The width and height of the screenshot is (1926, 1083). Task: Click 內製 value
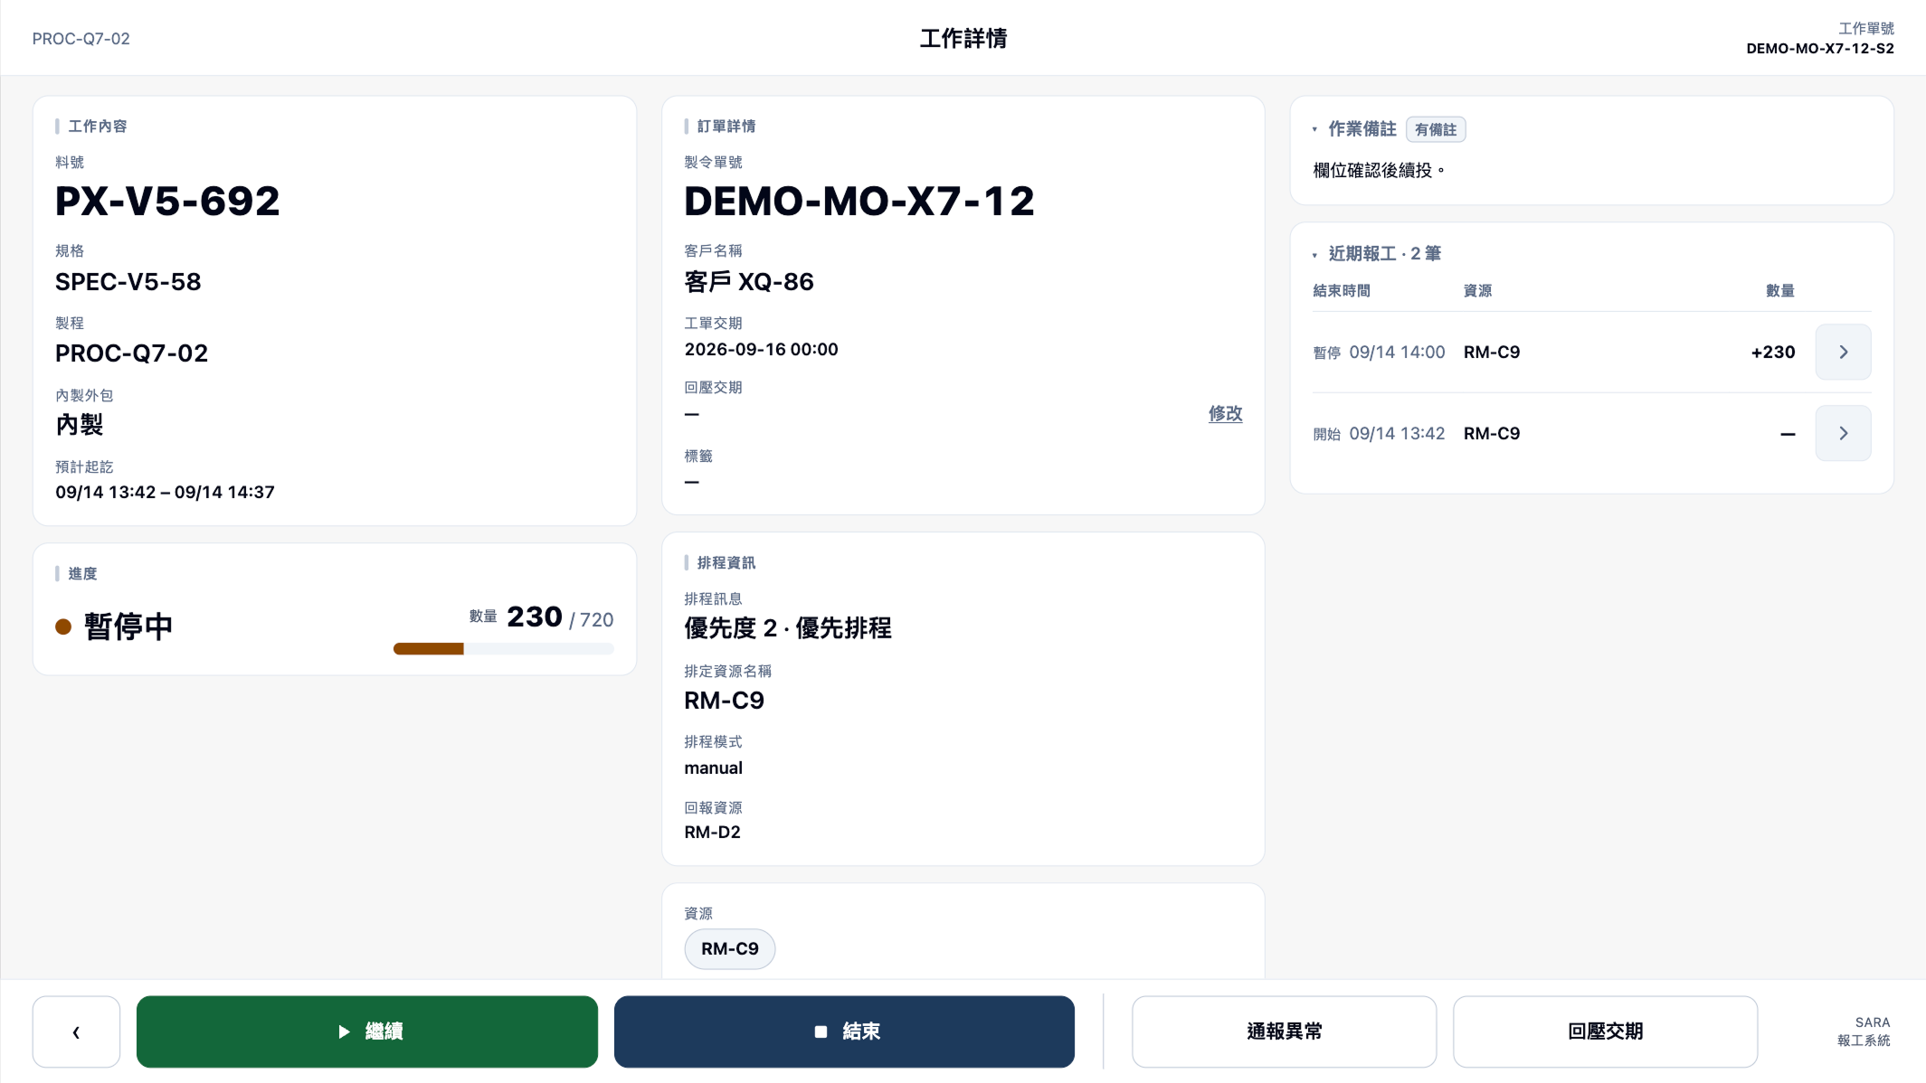[80, 424]
